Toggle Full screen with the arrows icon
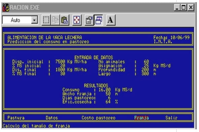The width and height of the screenshot is (199, 132). pyautogui.click(x=77, y=20)
